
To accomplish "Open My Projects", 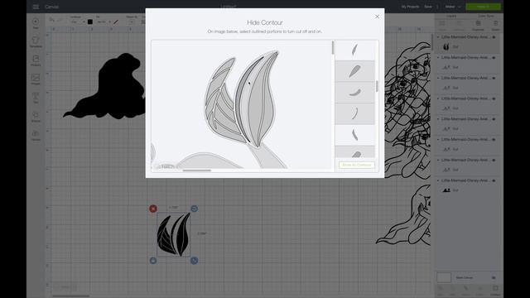I will click(x=410, y=7).
